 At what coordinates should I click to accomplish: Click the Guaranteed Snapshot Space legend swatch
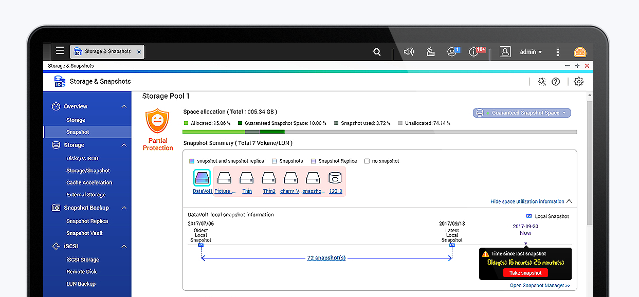[x=240, y=123]
